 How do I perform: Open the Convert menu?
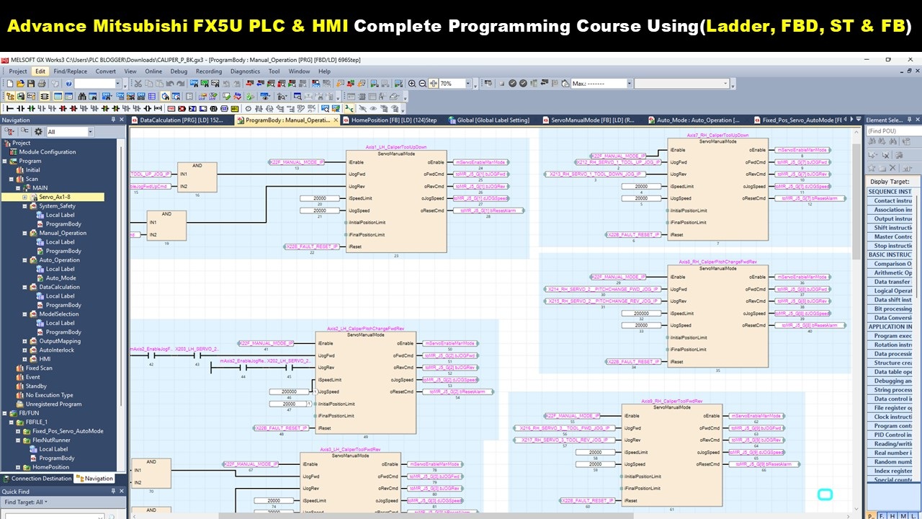point(106,71)
